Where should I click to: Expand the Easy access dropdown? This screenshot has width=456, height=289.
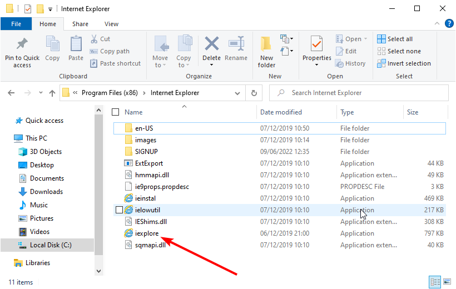point(286,51)
